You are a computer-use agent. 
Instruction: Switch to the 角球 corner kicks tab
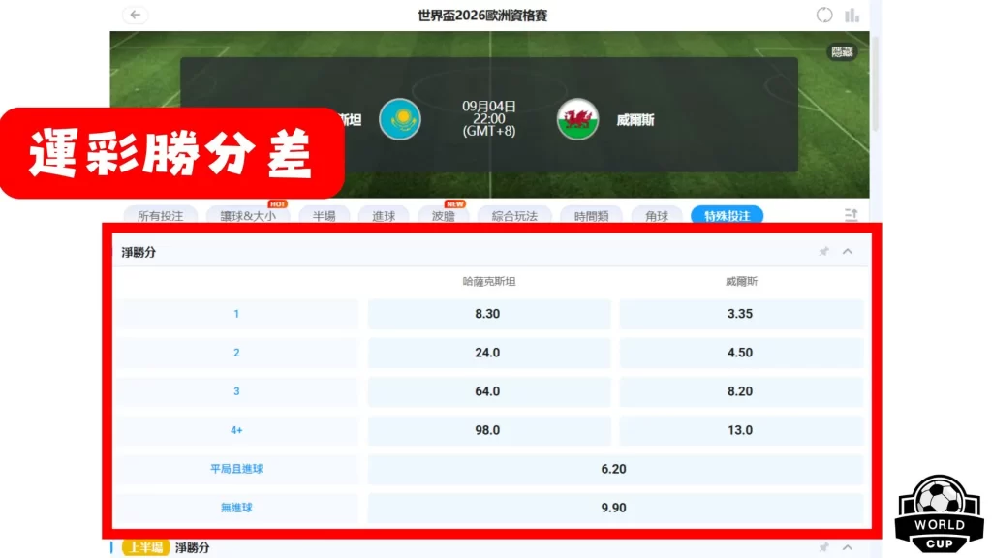click(657, 216)
